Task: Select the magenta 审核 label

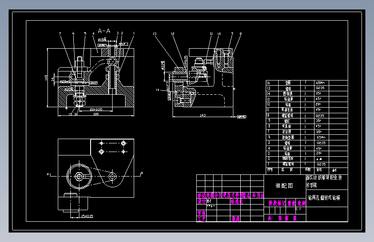Action: pos(201,213)
